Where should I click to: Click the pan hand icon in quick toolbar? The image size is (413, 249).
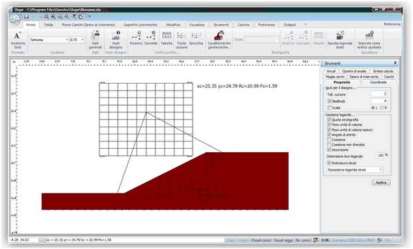80,17
